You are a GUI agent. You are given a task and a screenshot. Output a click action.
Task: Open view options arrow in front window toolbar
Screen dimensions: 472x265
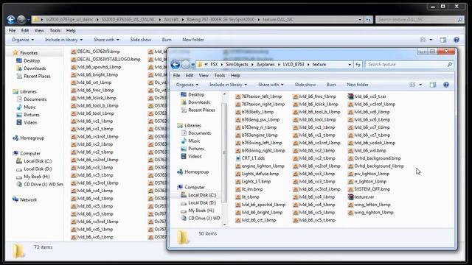420,85
